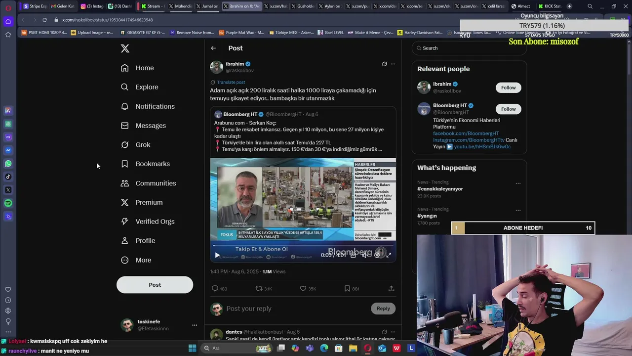The width and height of the screenshot is (632, 356).
Task: Toggle video captions button
Action: tap(353, 255)
